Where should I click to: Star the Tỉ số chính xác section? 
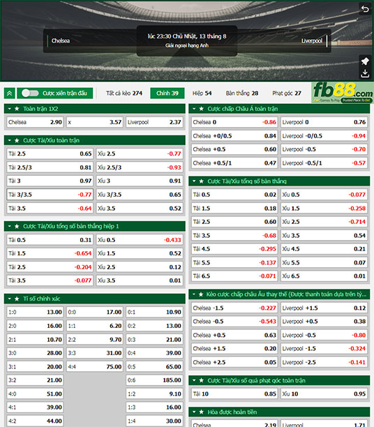coord(17,299)
